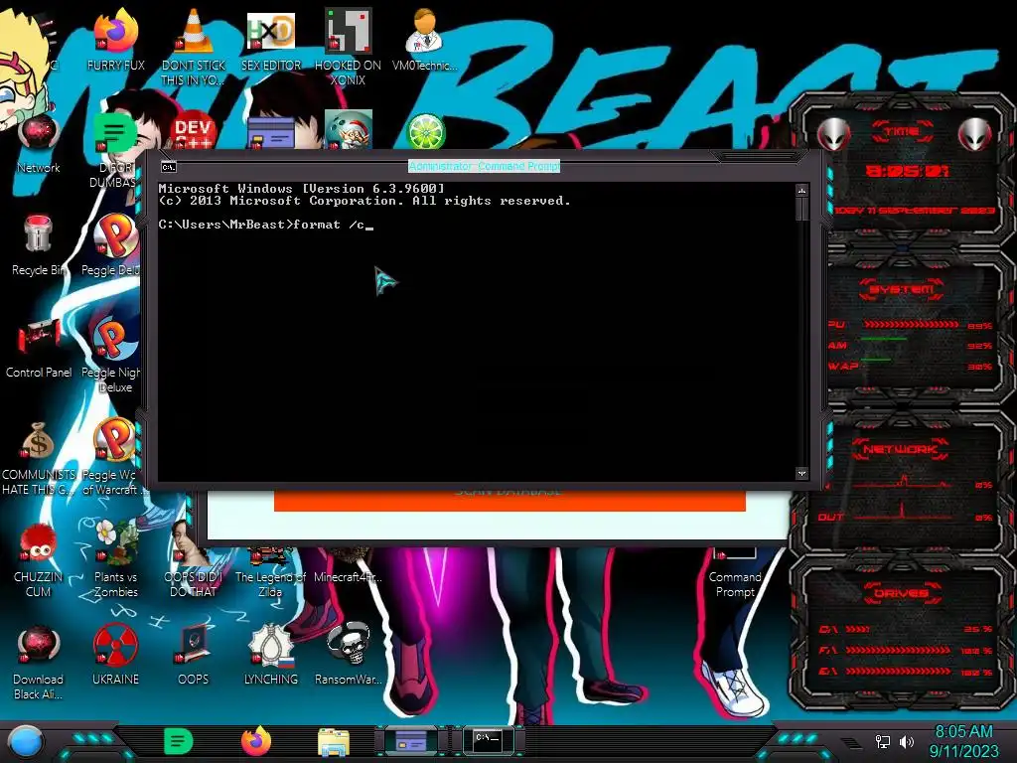Click the command line with format /c
This screenshot has width=1017, height=763.
(265, 225)
